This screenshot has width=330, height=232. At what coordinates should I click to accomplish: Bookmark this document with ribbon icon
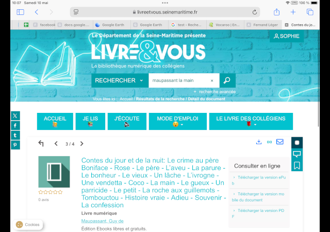(297, 165)
